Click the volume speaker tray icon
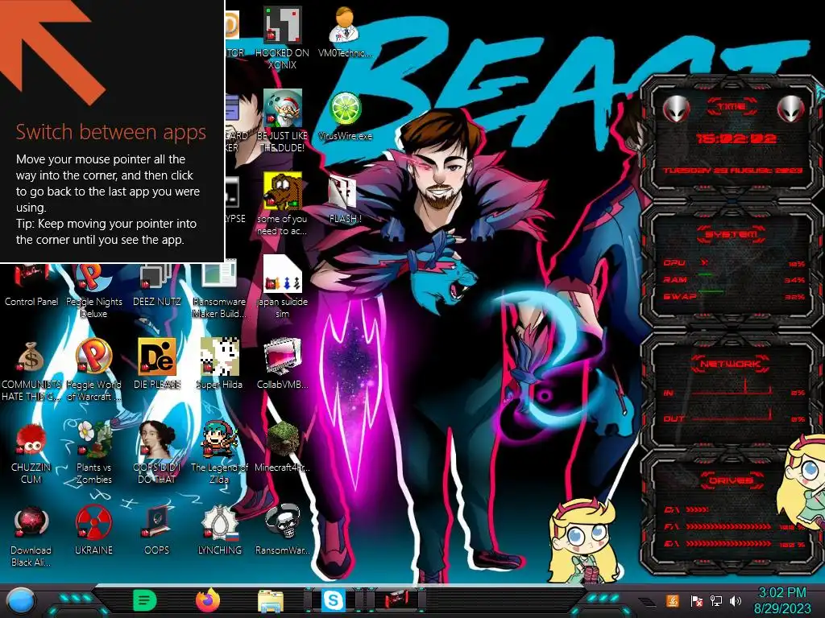The width and height of the screenshot is (825, 618). click(736, 600)
